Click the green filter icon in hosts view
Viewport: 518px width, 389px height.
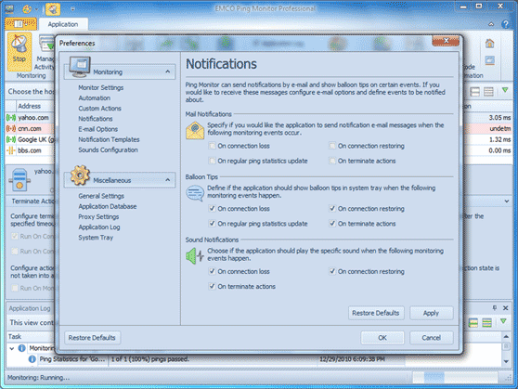[x=505, y=90]
